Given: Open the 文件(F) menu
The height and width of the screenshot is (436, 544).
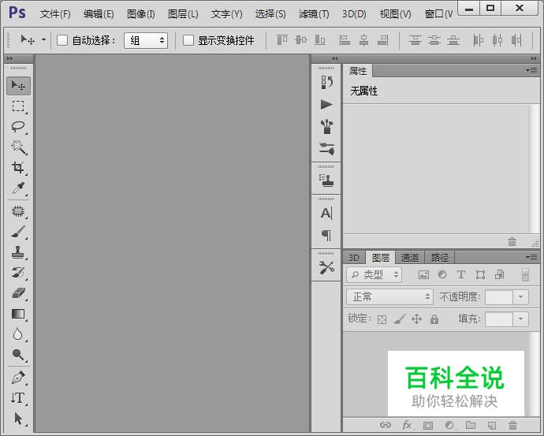Looking at the screenshot, I should tap(55, 14).
